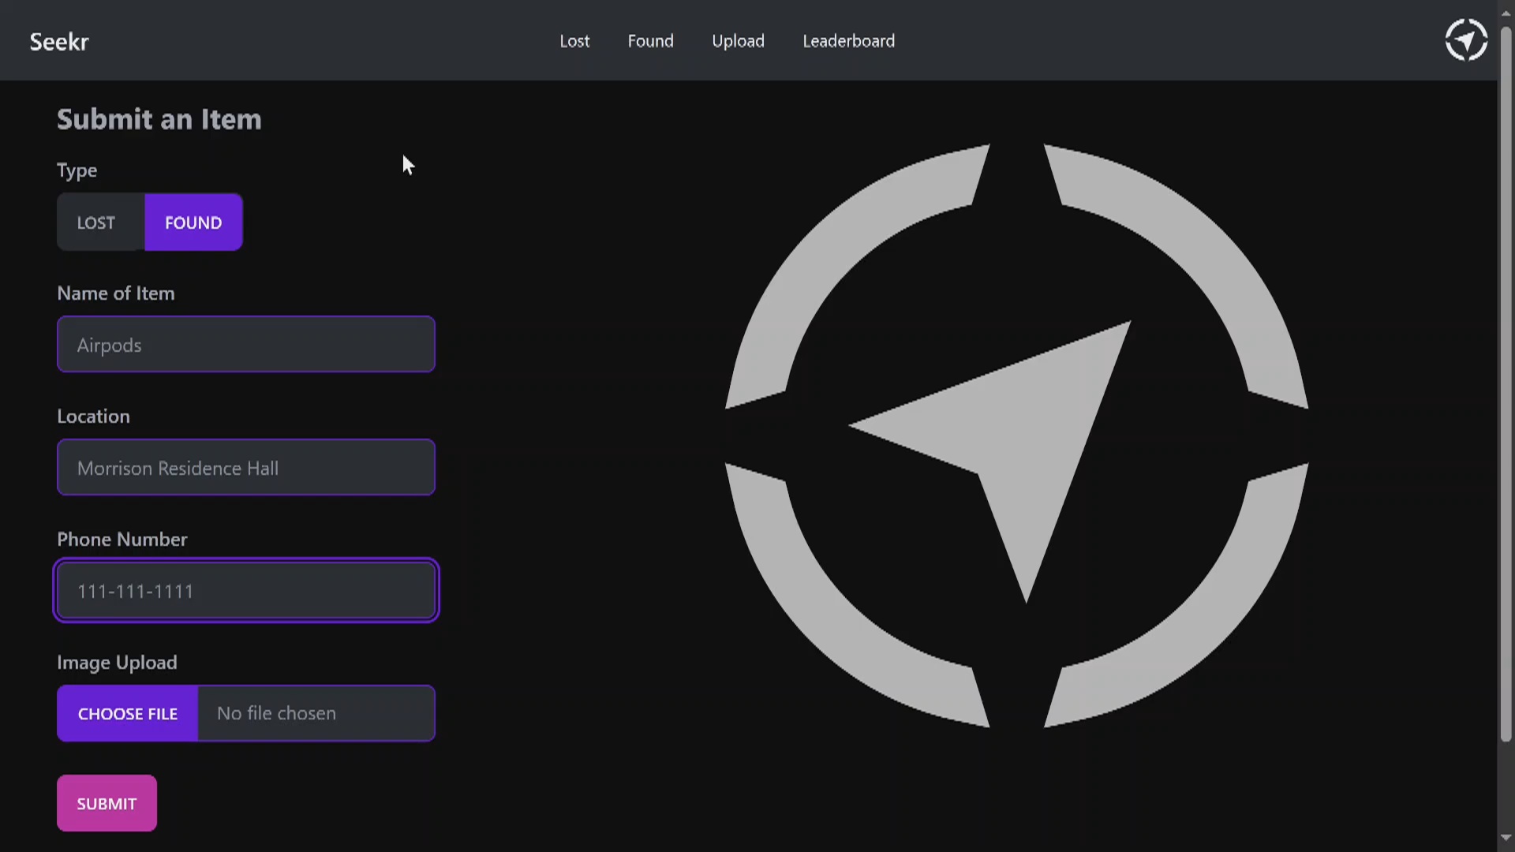Screen dimensions: 1515x852
Task: Focus the Name of Item field
Action: click(x=246, y=345)
